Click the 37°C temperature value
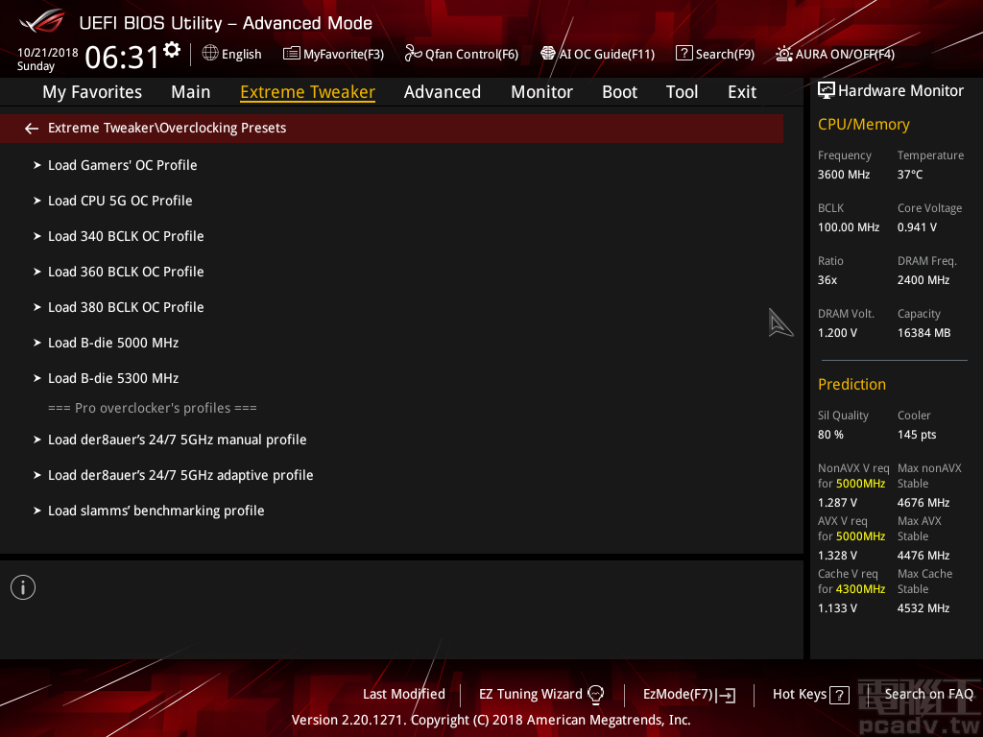The height and width of the screenshot is (737, 983). pyautogui.click(x=910, y=175)
